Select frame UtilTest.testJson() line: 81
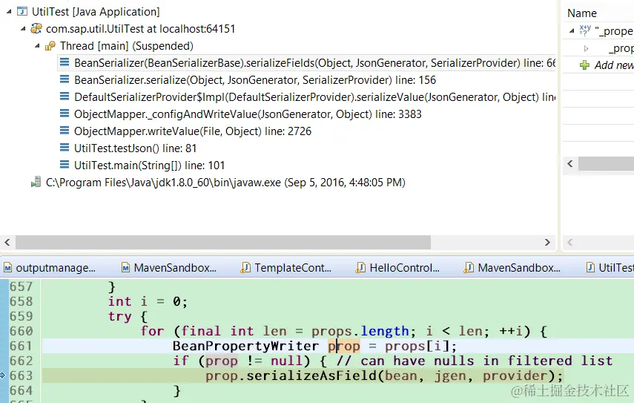Viewport: 634px width, 403px height. click(136, 148)
